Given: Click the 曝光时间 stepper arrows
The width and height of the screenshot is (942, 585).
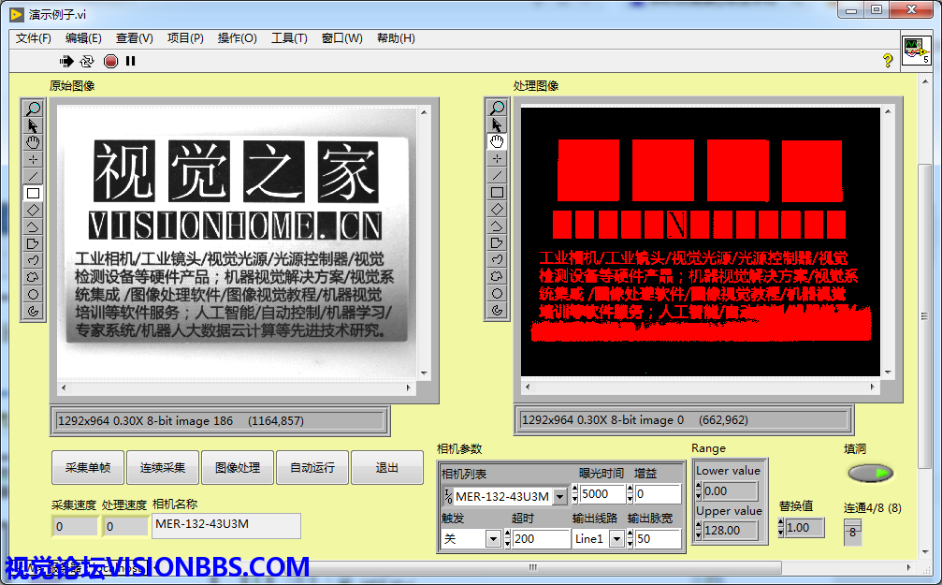Looking at the screenshot, I should [x=575, y=494].
